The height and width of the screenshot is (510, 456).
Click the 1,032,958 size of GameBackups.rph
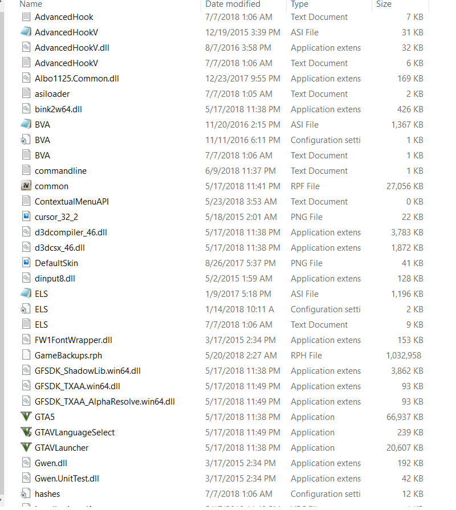tap(404, 355)
